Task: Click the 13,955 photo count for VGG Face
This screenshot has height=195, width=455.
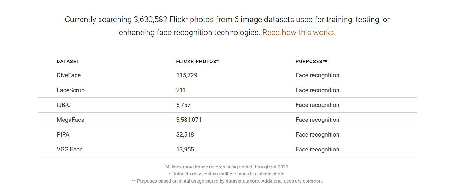Action: 185,150
